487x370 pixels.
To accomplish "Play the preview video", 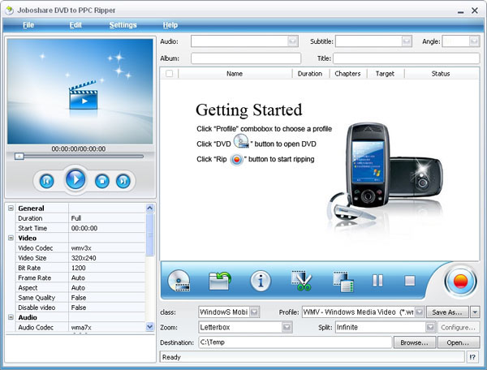I will coord(75,179).
